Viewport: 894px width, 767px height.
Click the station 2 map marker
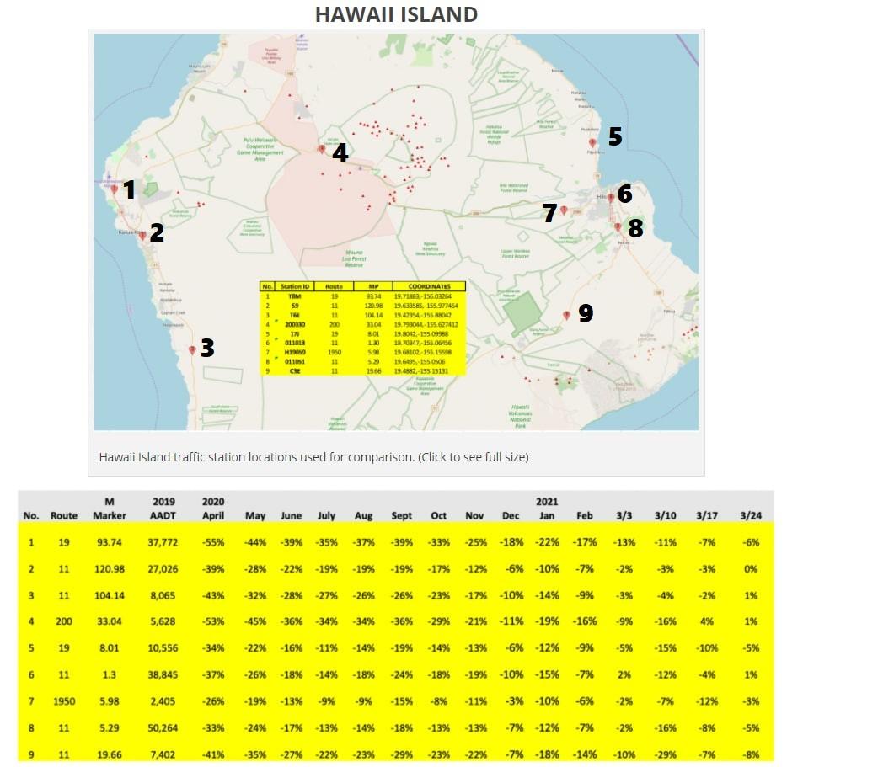(142, 236)
